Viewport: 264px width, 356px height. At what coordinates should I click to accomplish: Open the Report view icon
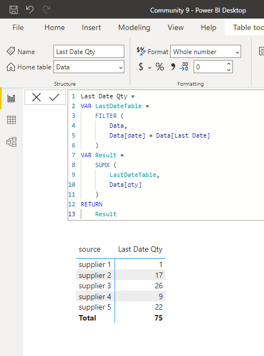pyautogui.click(x=11, y=98)
